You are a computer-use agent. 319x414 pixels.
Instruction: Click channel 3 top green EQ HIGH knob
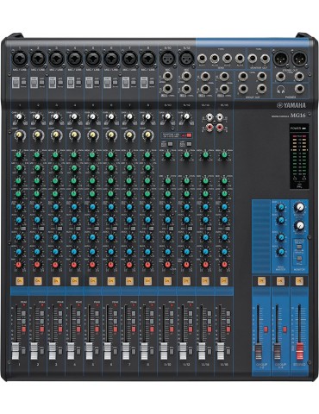pos(55,155)
